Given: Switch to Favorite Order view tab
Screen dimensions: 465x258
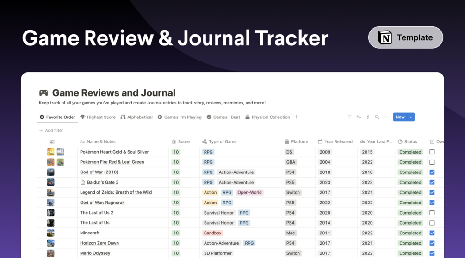Looking at the screenshot, I should pos(57,117).
